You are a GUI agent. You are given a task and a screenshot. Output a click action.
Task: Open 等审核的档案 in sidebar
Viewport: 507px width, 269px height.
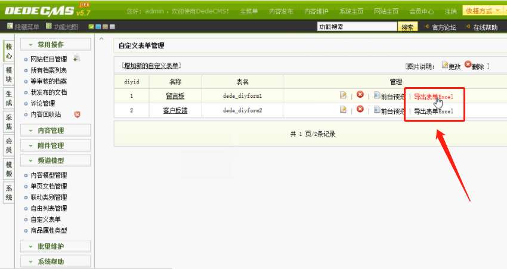(x=48, y=81)
